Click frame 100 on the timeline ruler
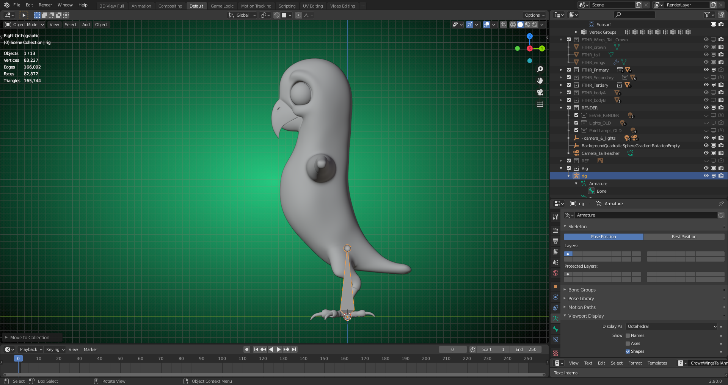This screenshot has width=728, height=385. [222, 359]
